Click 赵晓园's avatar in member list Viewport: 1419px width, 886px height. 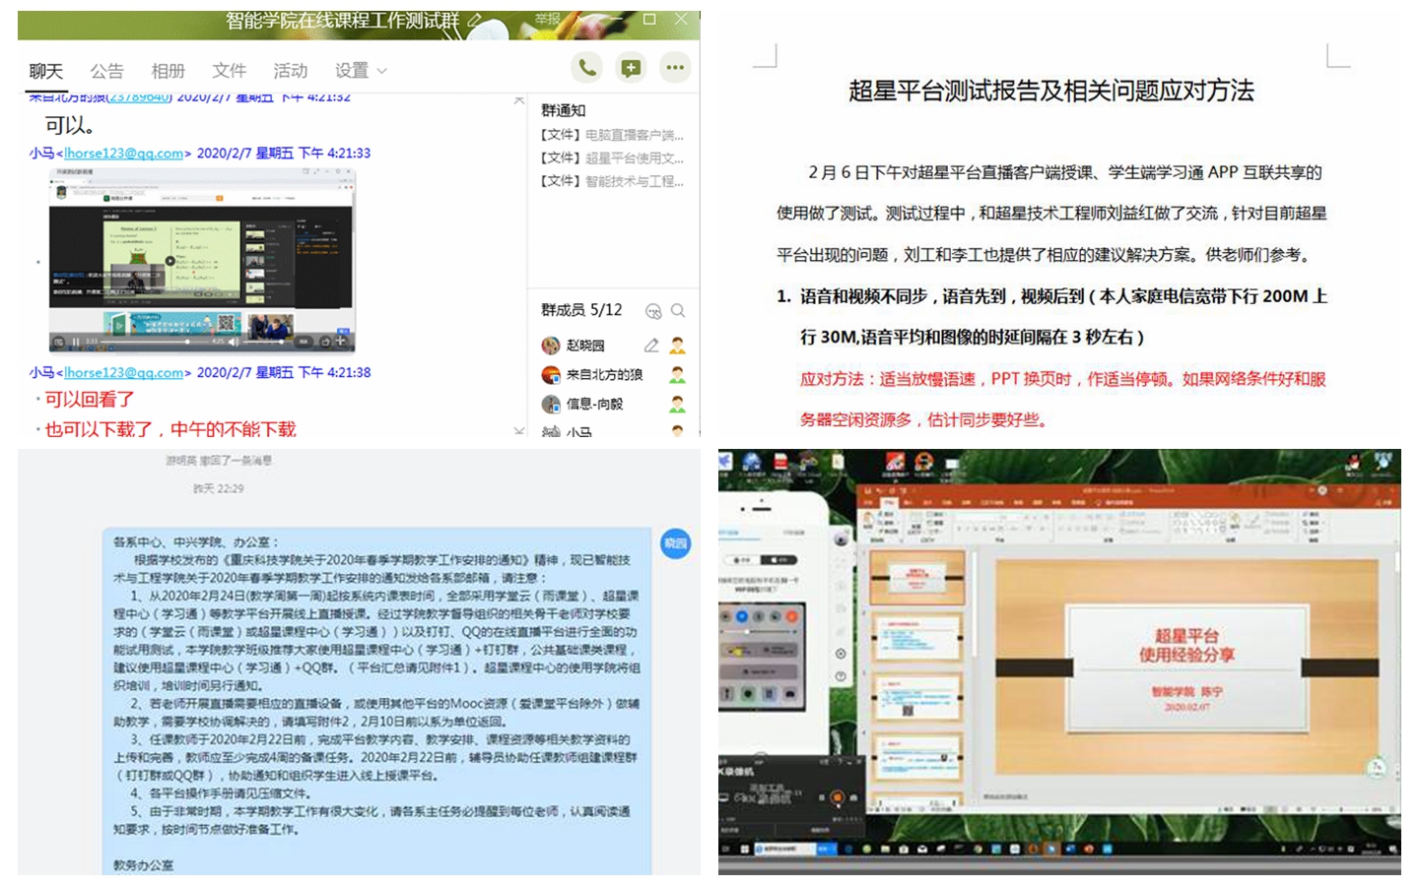(551, 346)
